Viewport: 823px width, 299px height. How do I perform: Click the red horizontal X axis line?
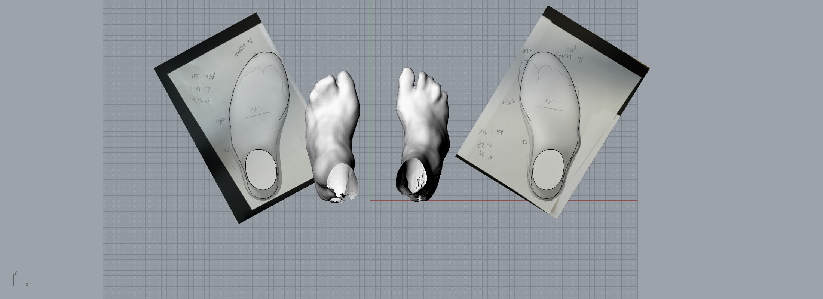point(486,201)
